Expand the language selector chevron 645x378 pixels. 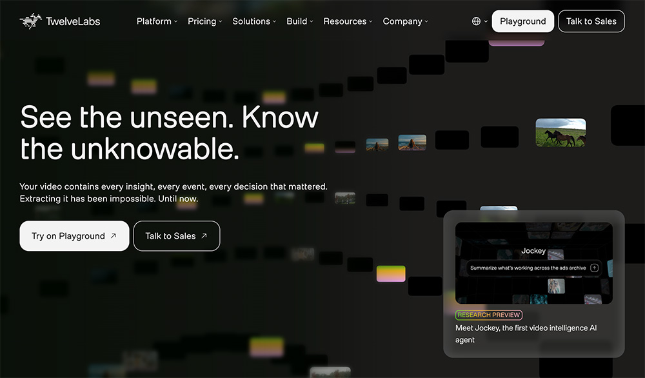pyautogui.click(x=486, y=21)
